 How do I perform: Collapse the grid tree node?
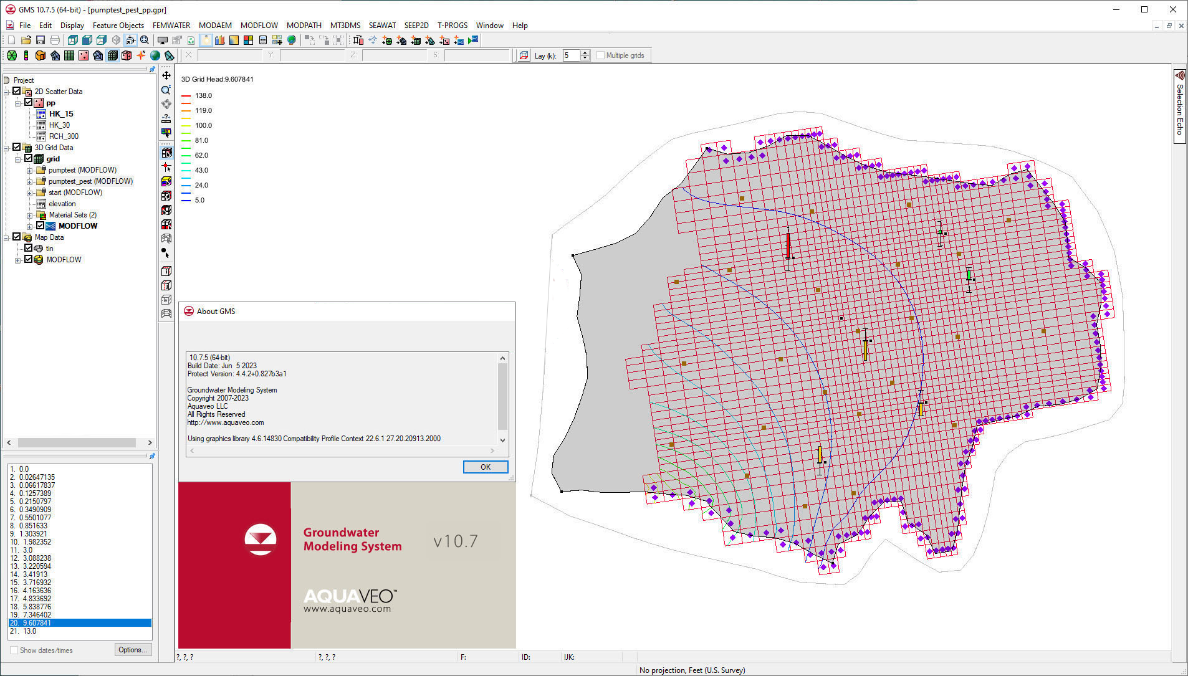coord(18,159)
